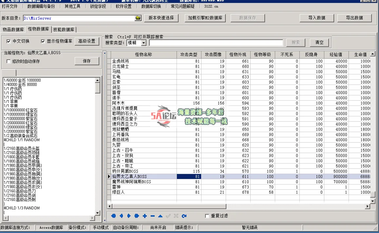379x233 pixels.
Task: Click the 900000 experience cell
Action: (x=336, y=177)
